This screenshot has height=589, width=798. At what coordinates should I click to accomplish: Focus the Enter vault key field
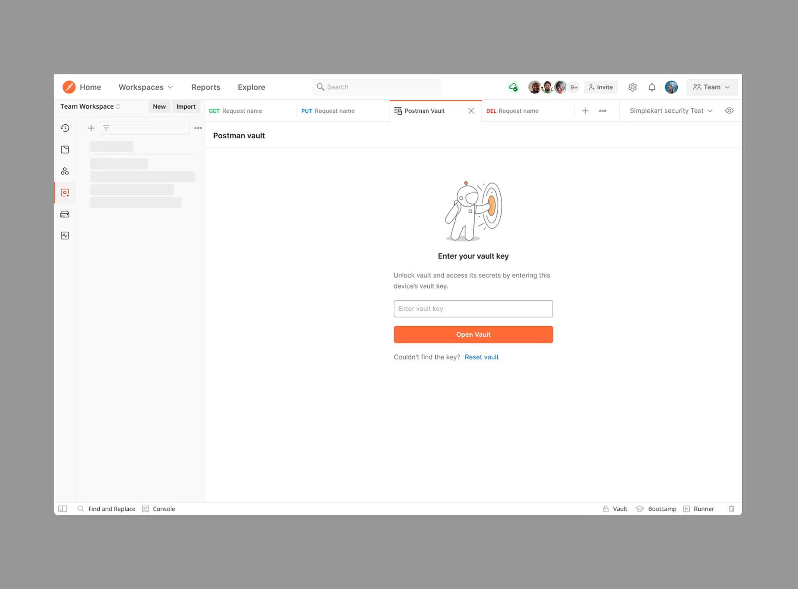point(473,308)
